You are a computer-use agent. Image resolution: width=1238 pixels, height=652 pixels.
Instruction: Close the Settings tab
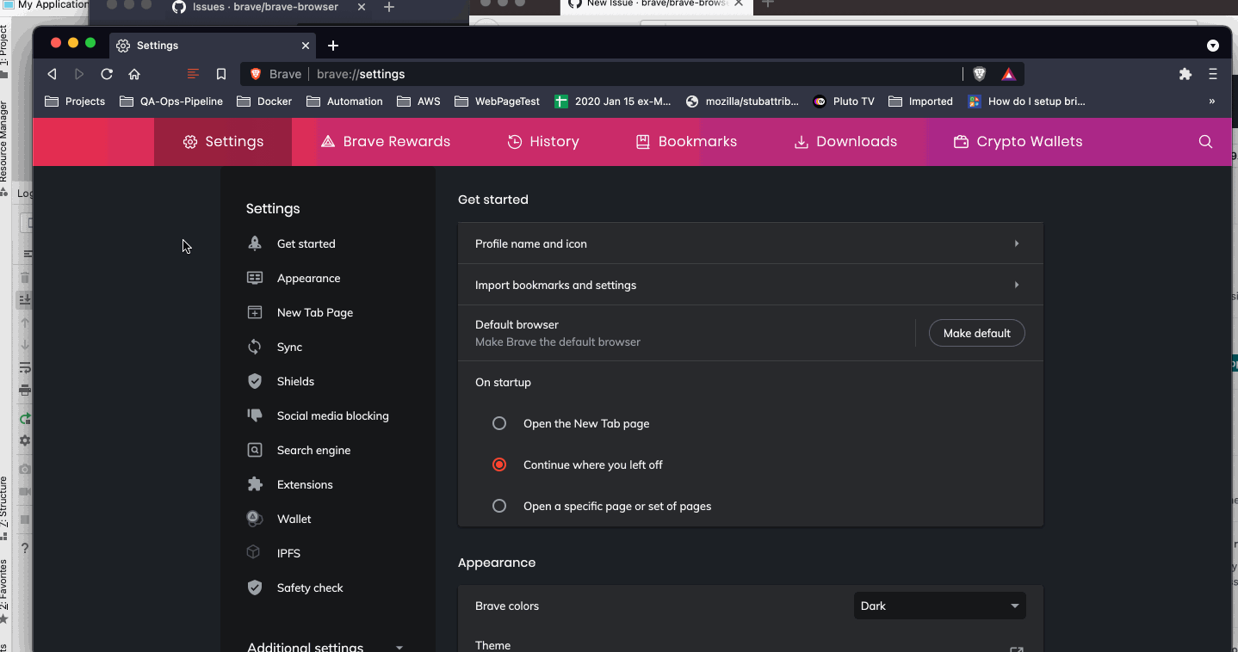point(305,46)
